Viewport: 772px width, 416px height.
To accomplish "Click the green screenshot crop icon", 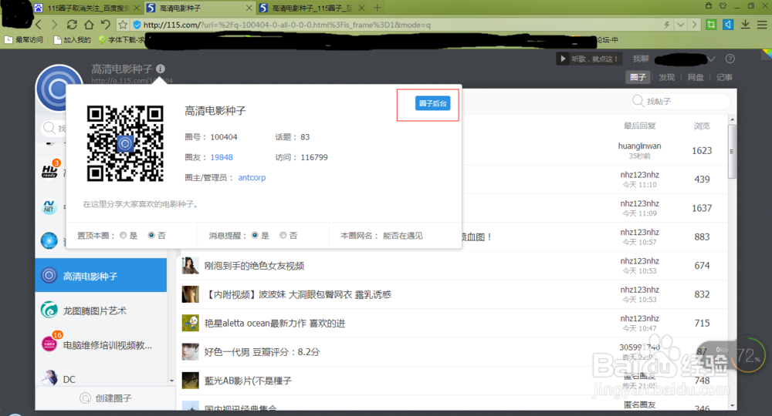I will (711, 25).
